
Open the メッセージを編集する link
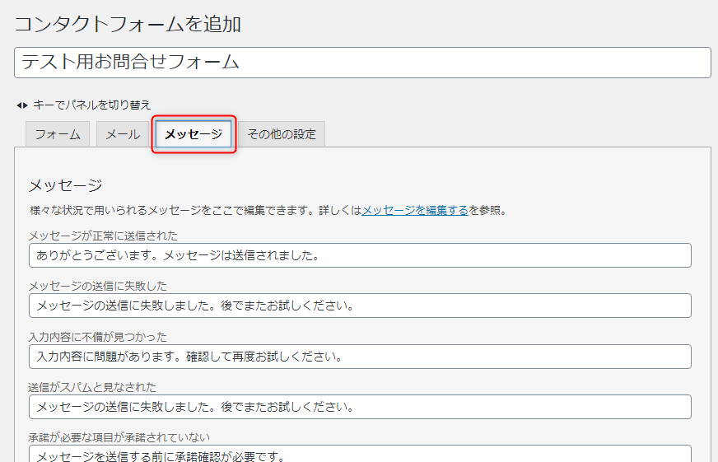(x=415, y=210)
